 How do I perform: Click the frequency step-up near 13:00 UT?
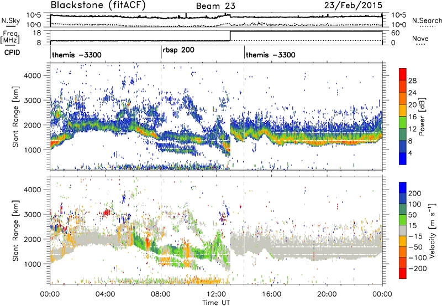[230, 36]
